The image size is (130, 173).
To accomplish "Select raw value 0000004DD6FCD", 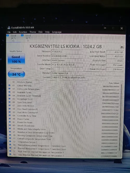I will coord(110,114).
